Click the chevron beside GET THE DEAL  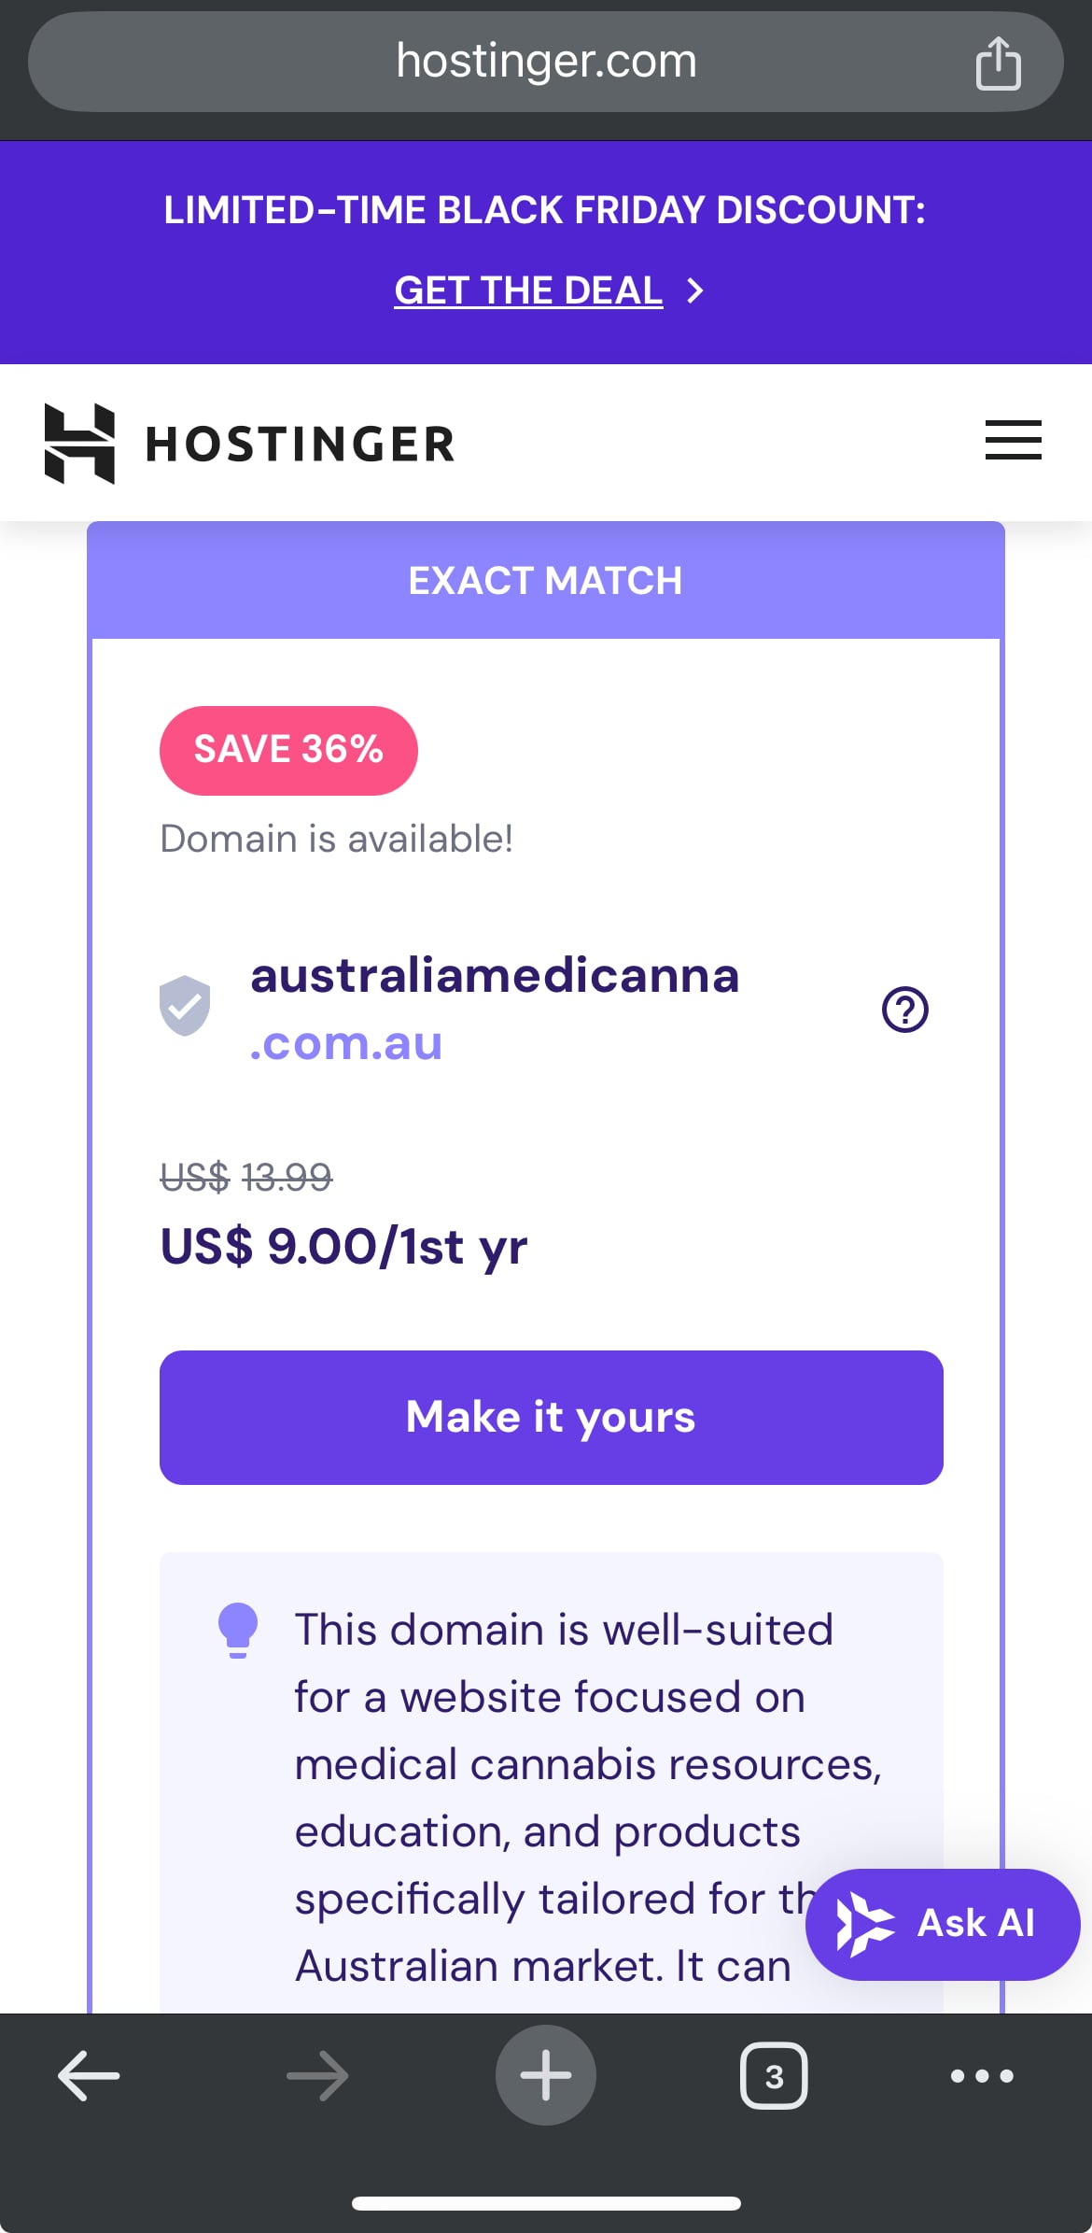[694, 290]
